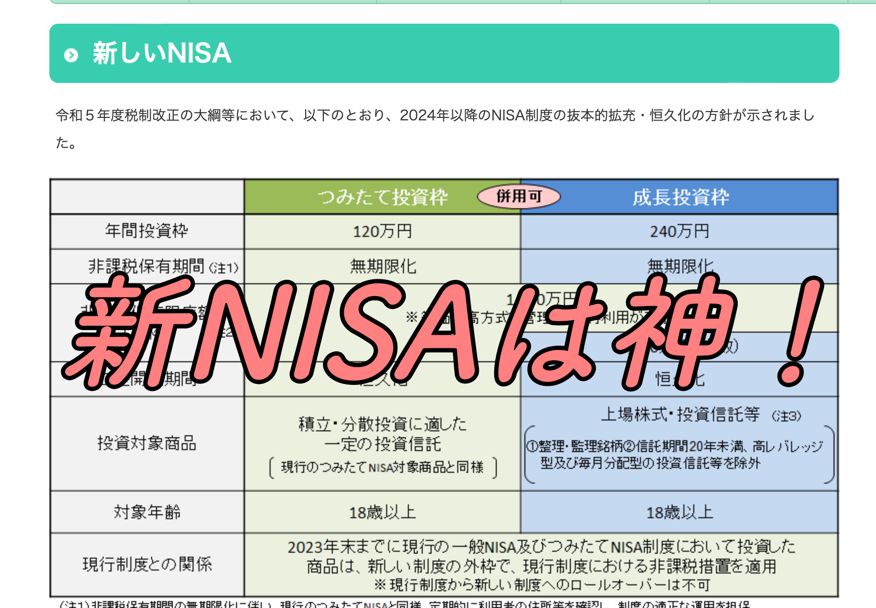Click the 120万円 cell
This screenshot has width=876, height=608.
tap(382, 231)
